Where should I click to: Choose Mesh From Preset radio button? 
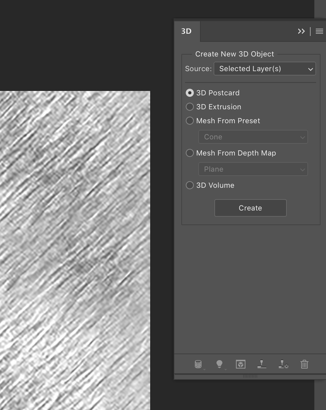tap(189, 121)
